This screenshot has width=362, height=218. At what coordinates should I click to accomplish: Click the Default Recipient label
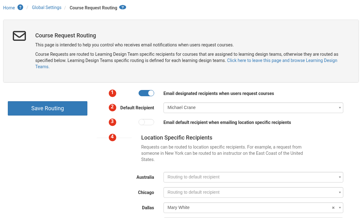click(x=137, y=108)
